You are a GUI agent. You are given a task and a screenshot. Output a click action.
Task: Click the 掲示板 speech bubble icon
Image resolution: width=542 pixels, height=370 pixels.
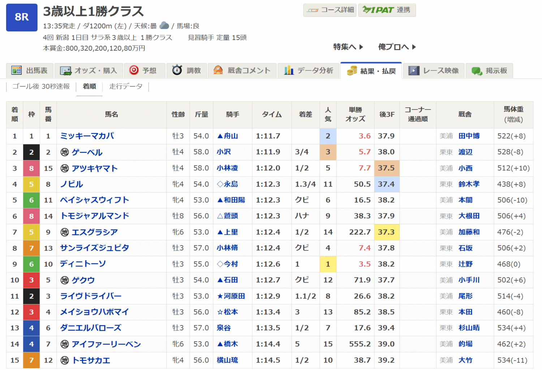point(477,71)
